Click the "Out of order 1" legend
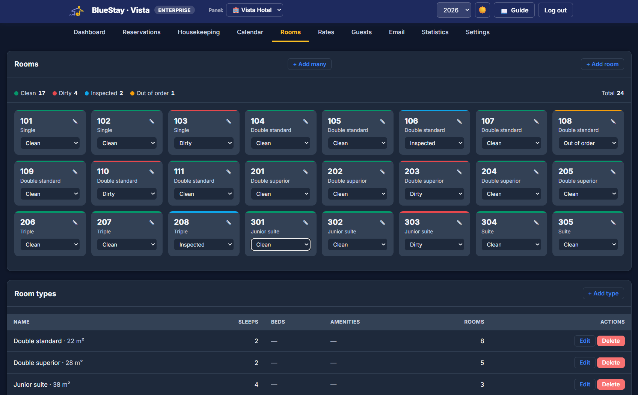 coord(152,93)
